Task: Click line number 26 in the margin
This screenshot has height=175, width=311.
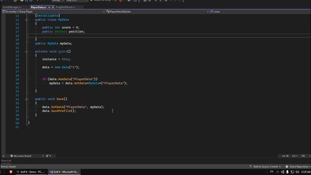Action: coord(17,68)
